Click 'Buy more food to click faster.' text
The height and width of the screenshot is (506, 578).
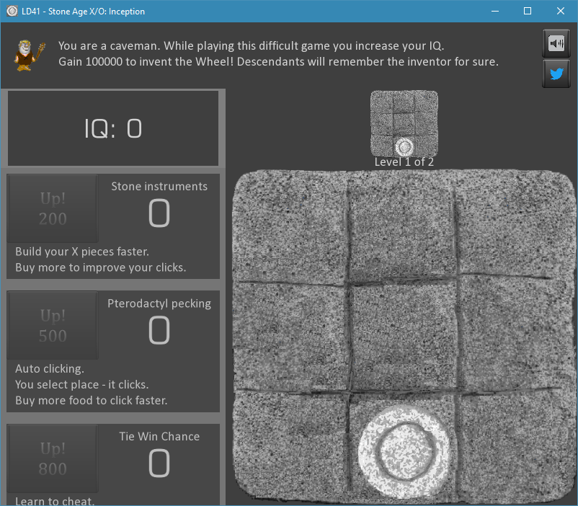91,400
